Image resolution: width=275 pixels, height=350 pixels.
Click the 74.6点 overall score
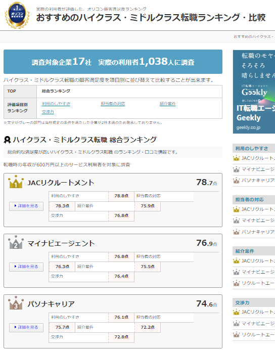pyautogui.click(x=207, y=304)
